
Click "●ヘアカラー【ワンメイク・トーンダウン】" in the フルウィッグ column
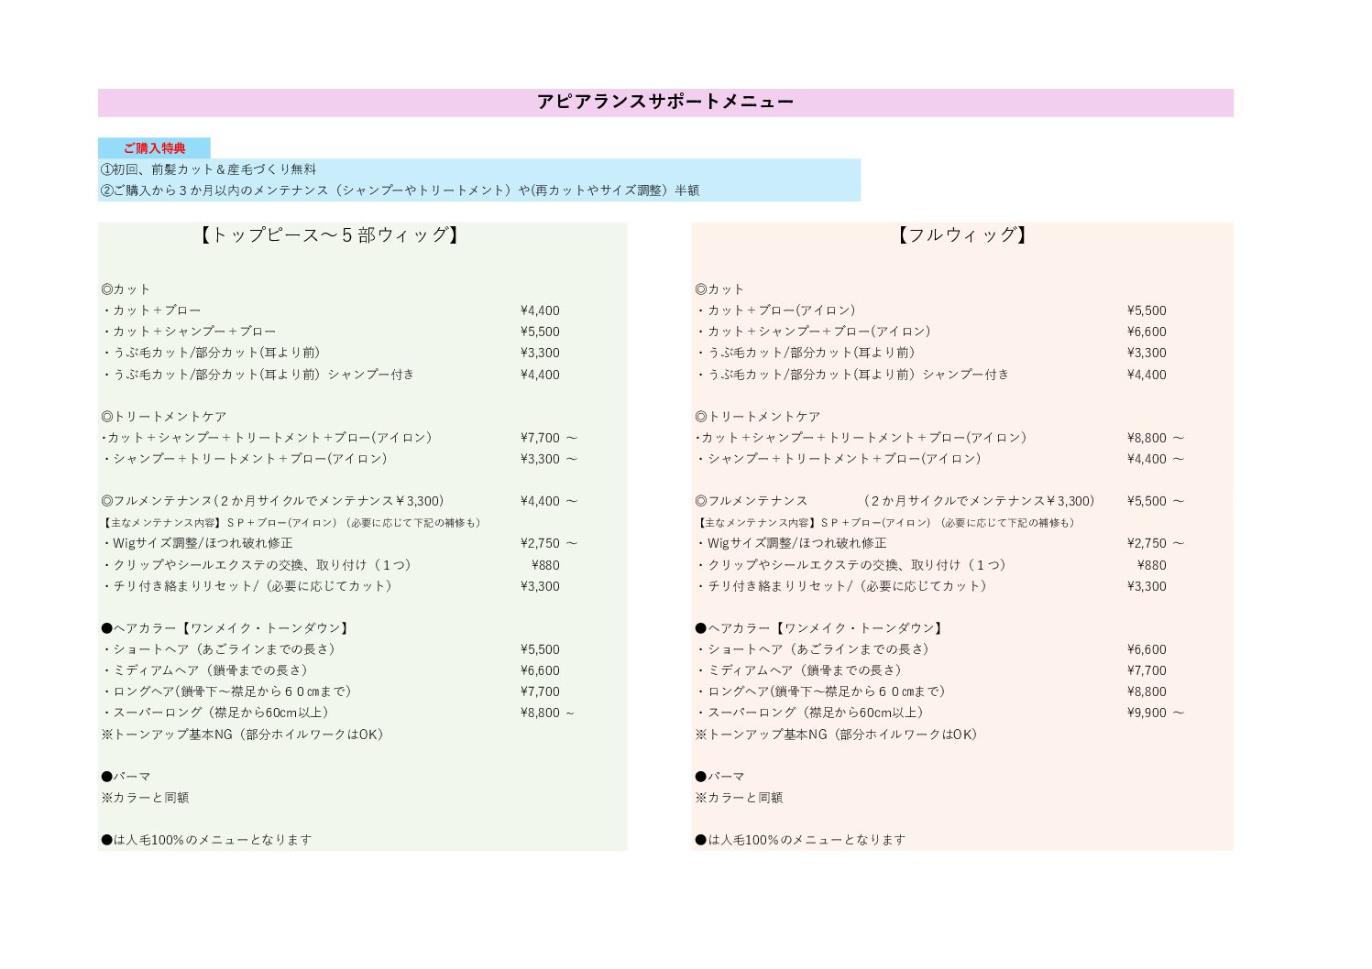[819, 628]
